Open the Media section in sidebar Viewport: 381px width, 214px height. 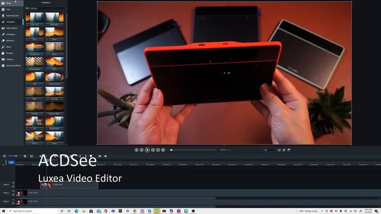point(11,3)
